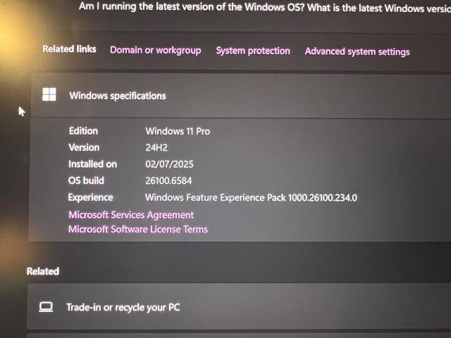451x338 pixels.
Task: Open the Microsoft Services Agreement link
Action: pos(131,215)
